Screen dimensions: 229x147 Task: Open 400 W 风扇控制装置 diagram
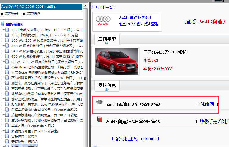pyautogui.click(x=47, y=56)
